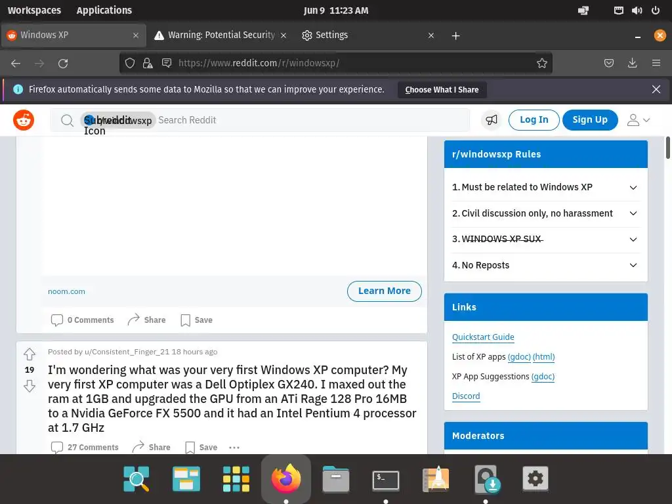The width and height of the screenshot is (672, 504).
Task: Click Choose What I Share button
Action: [442, 89]
